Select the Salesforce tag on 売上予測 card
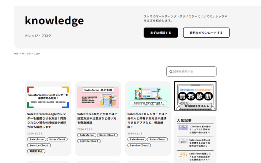 [87, 135]
